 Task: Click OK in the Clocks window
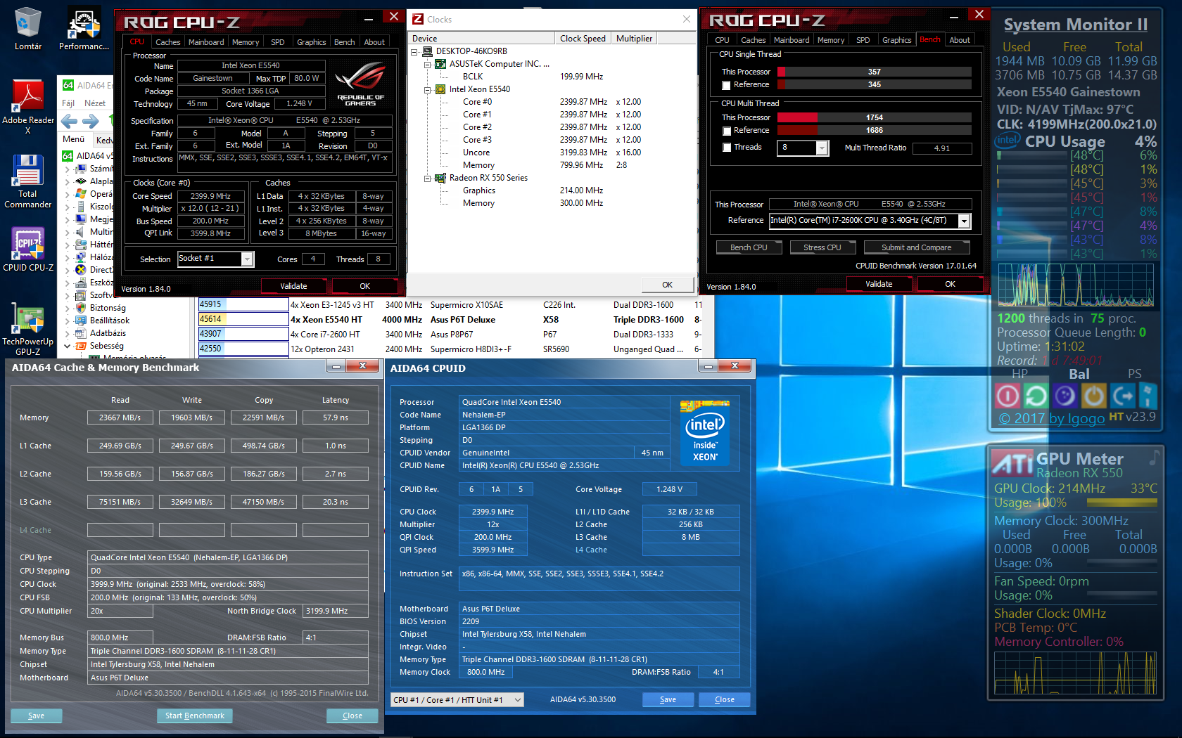pyautogui.click(x=667, y=285)
